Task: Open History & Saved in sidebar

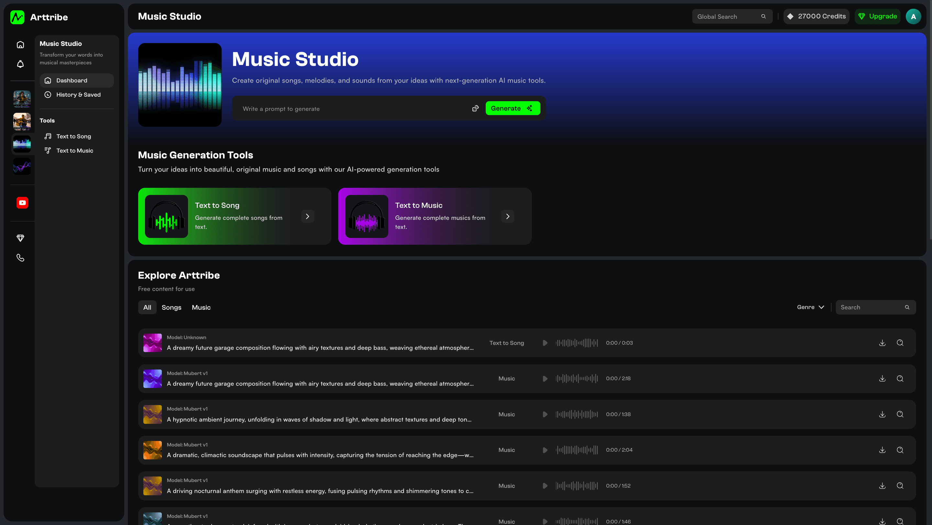Action: [77, 95]
